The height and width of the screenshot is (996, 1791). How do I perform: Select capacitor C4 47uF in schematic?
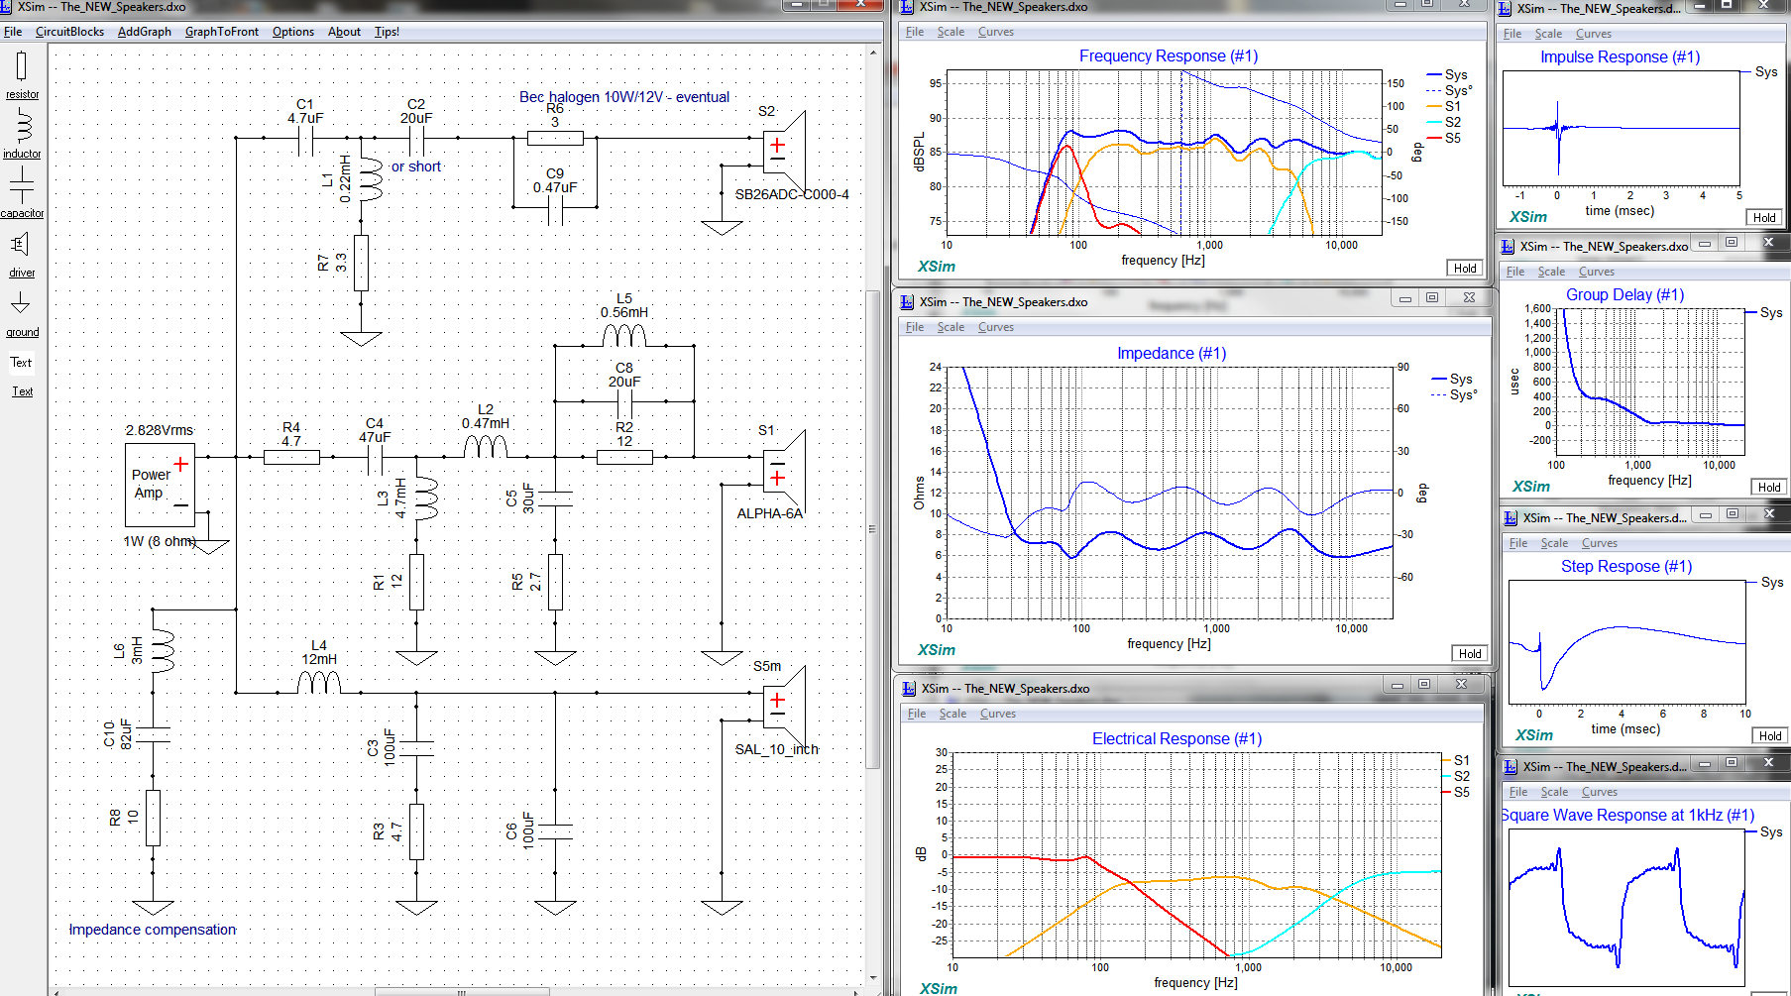click(375, 458)
